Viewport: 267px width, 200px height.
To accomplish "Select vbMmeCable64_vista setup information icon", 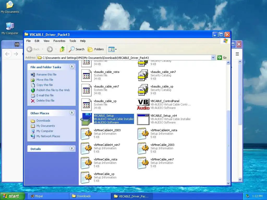I will pos(143,134).
